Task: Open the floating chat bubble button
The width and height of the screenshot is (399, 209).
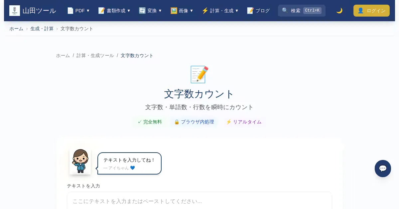Action: [383, 169]
